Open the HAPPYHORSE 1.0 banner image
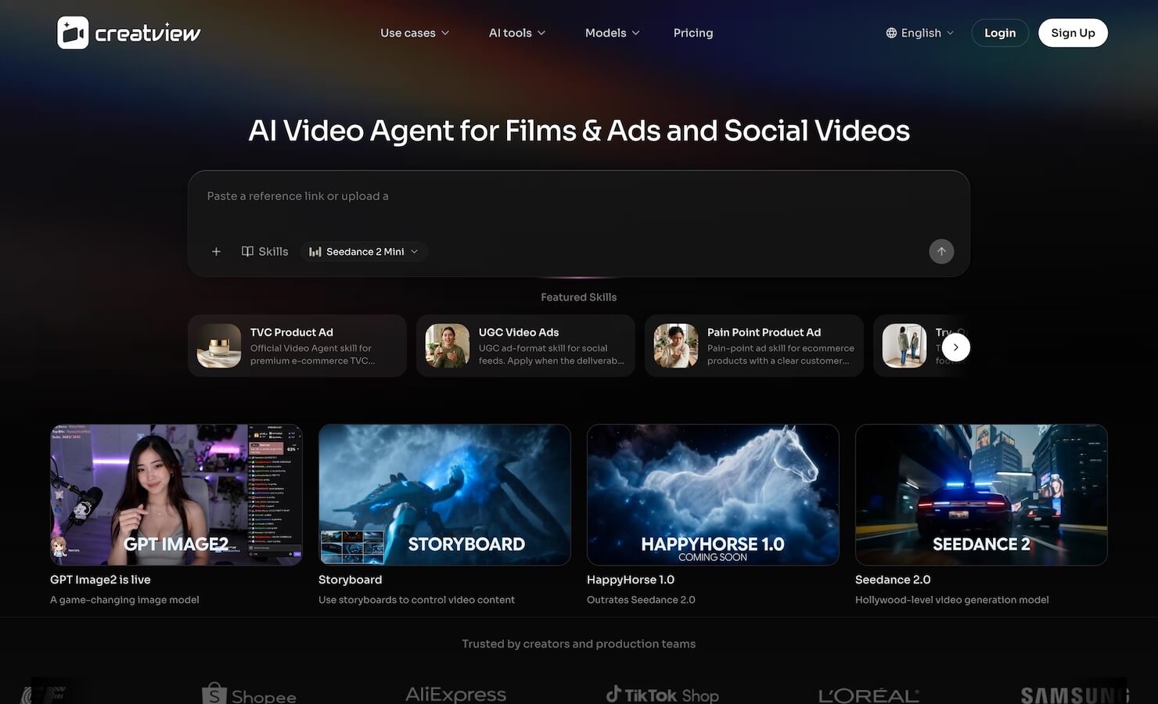 pyautogui.click(x=713, y=494)
